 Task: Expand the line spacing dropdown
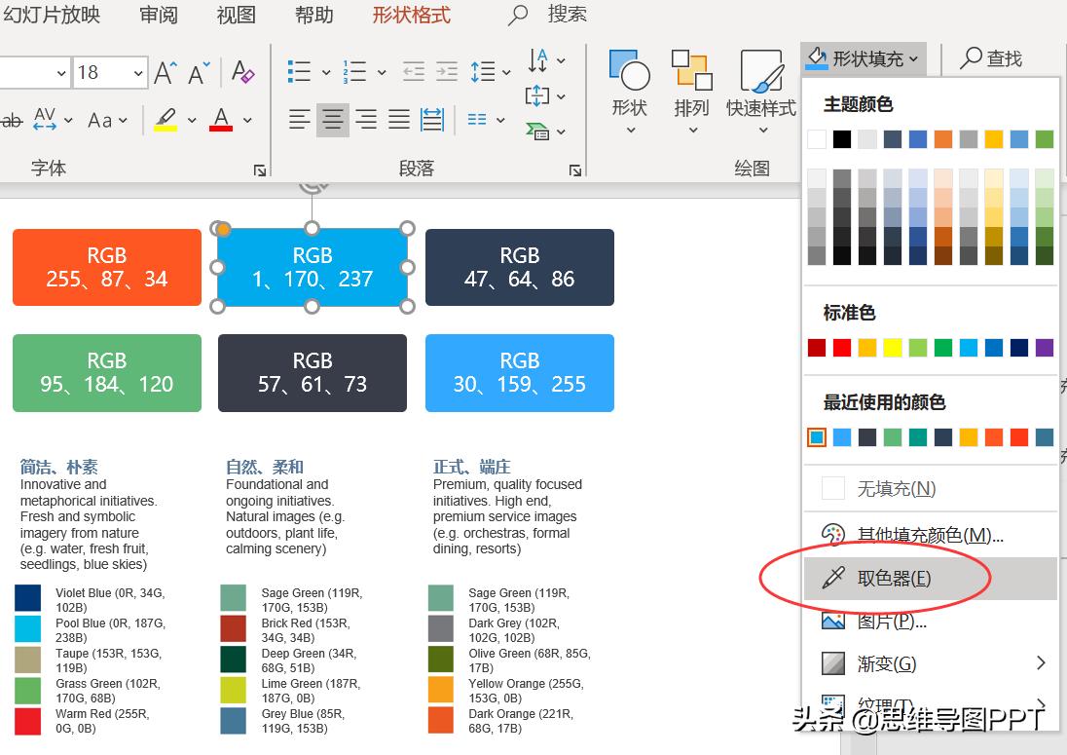506,72
